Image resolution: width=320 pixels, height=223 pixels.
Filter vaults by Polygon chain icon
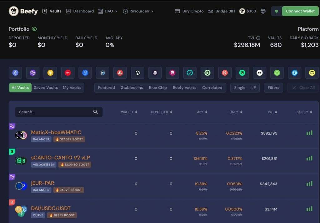(33, 73)
